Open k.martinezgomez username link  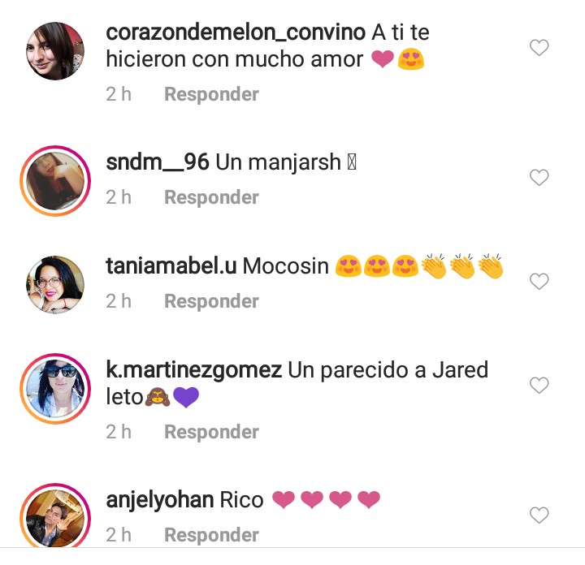click(194, 370)
